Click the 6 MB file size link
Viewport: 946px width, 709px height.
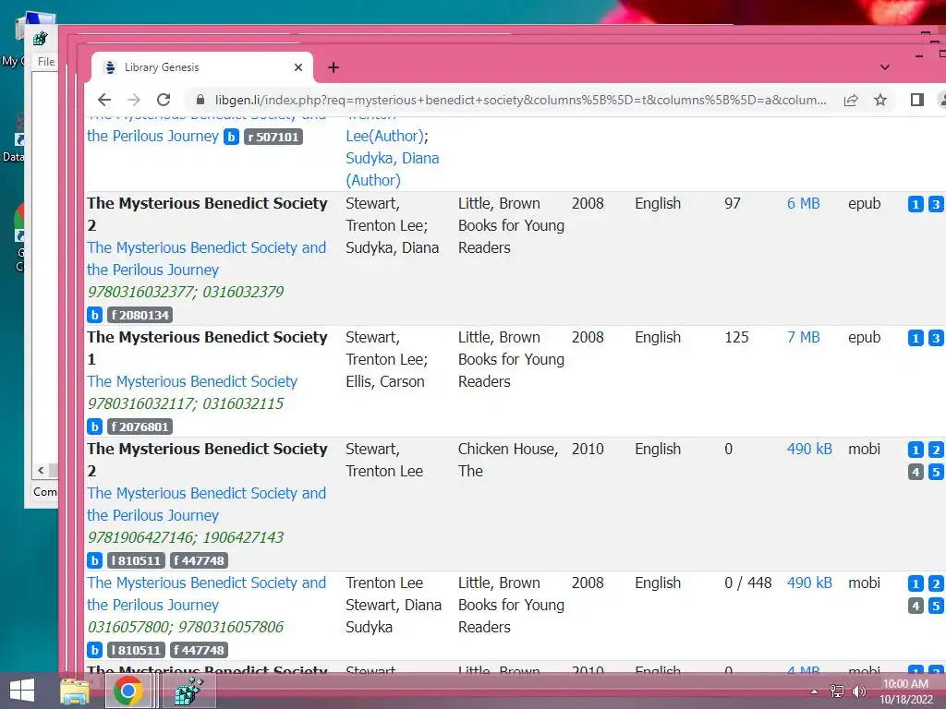click(x=803, y=204)
